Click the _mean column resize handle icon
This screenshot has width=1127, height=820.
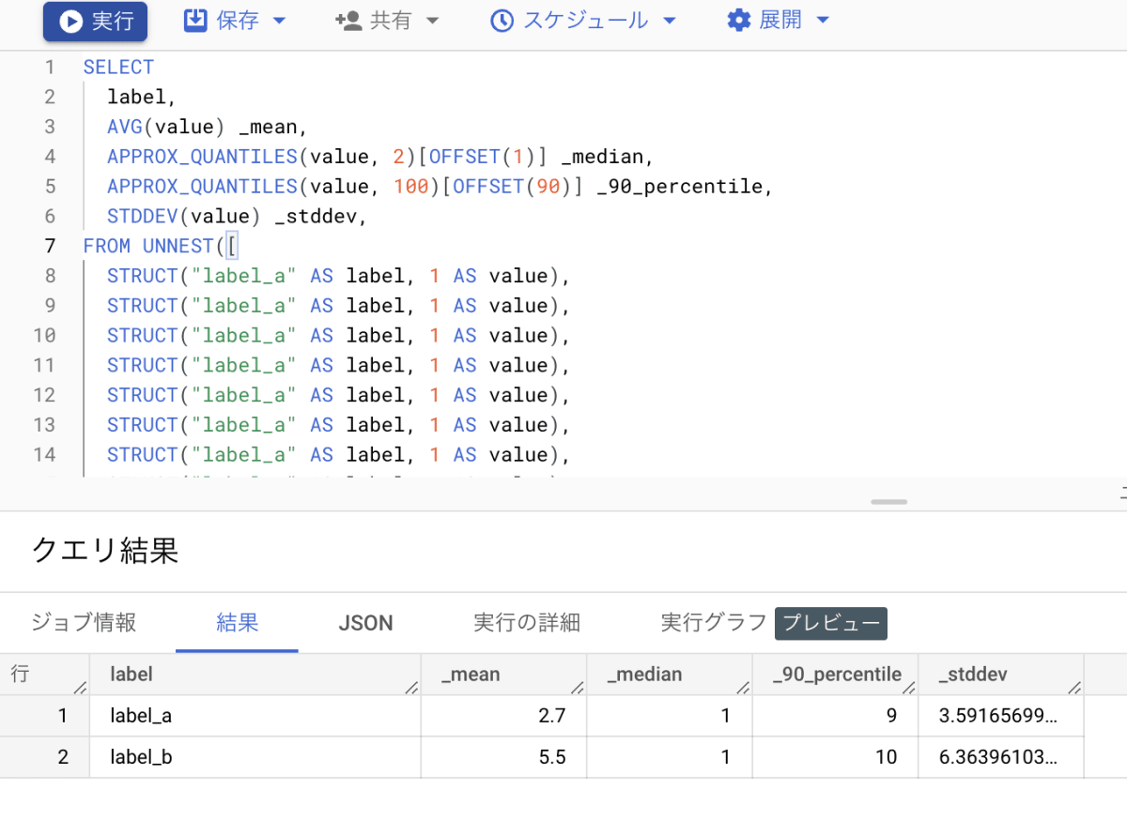577,688
